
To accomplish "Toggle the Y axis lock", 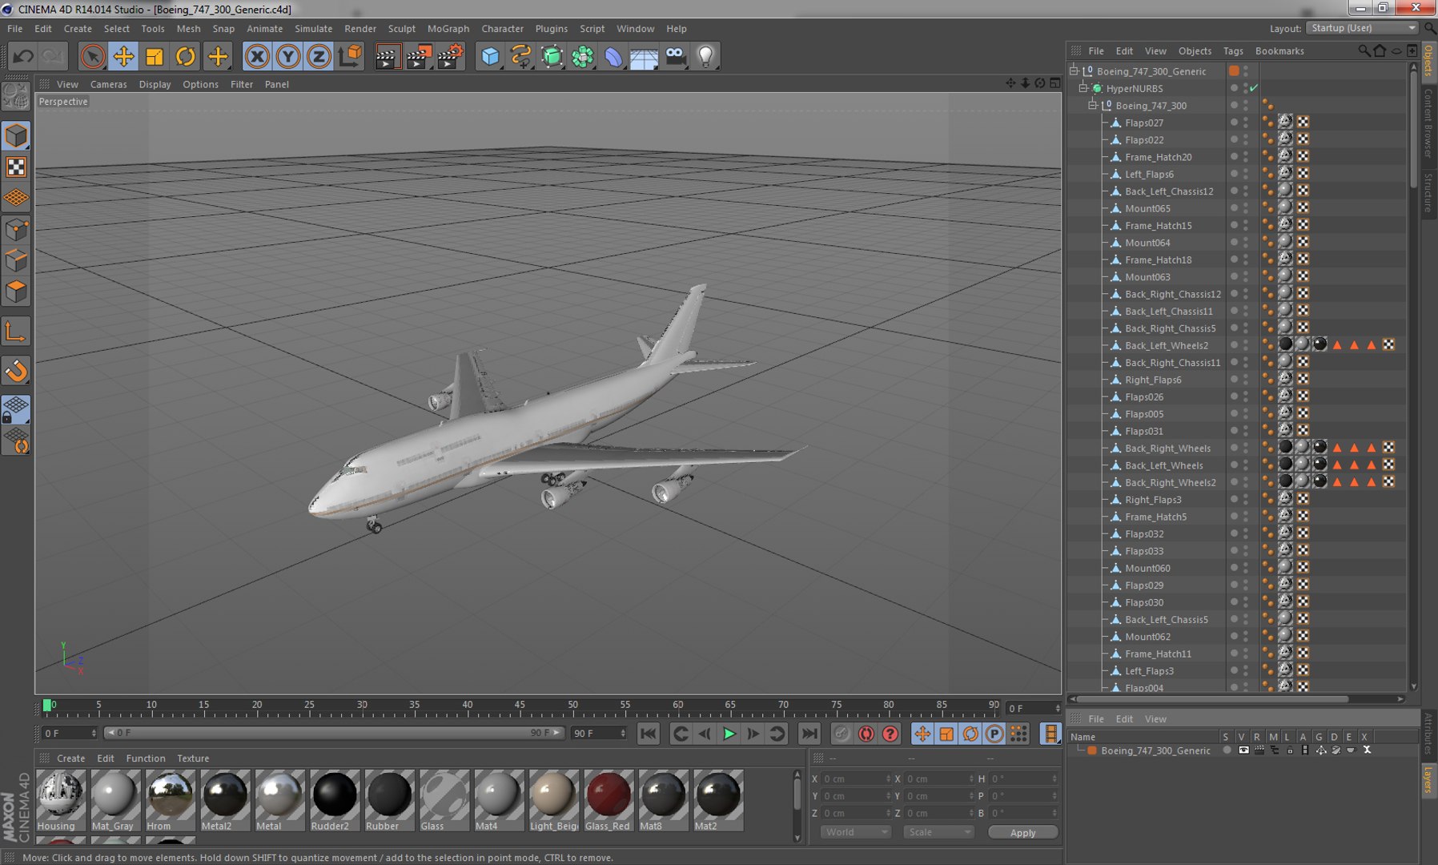I will point(288,56).
